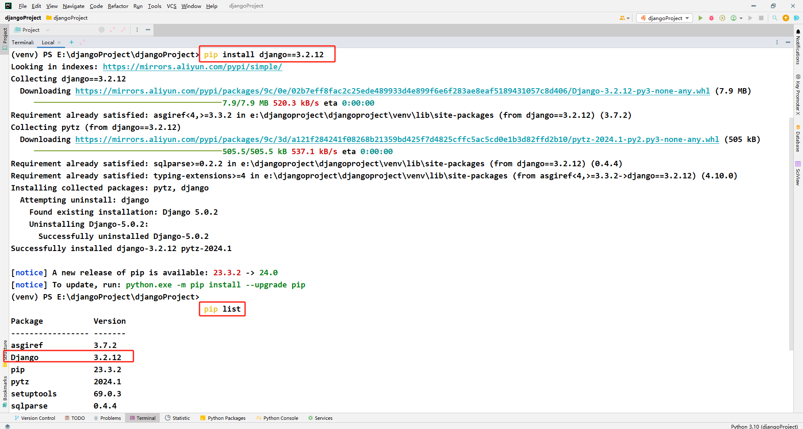Open the Navigate menu

(x=74, y=6)
